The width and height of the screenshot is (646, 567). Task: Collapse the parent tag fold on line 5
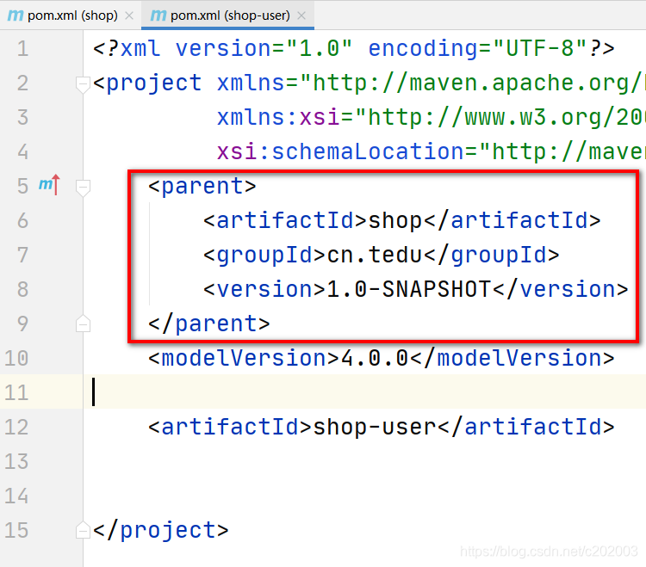(83, 188)
